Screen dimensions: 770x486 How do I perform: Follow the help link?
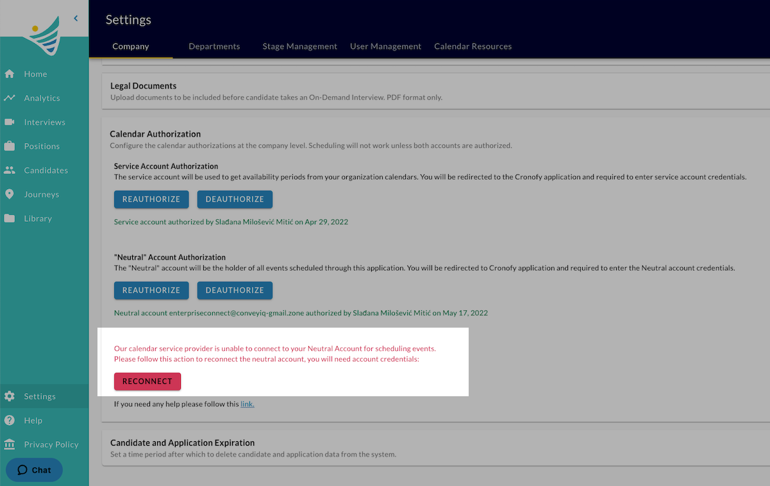[247, 404]
